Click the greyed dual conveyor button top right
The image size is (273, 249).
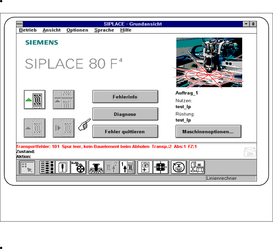click(64, 99)
